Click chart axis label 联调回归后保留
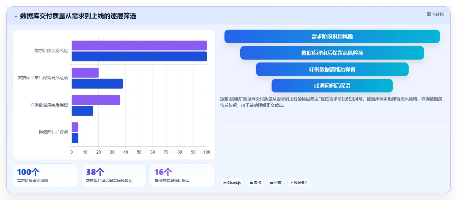 [x=54, y=132]
